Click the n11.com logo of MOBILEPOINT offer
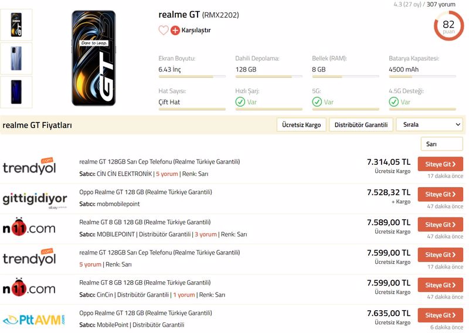This screenshot has height=333, width=469. coord(29,227)
